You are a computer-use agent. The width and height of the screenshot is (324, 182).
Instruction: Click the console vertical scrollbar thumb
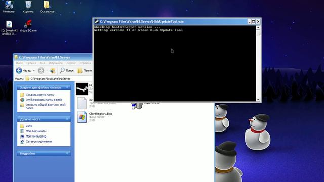coord(258,32)
